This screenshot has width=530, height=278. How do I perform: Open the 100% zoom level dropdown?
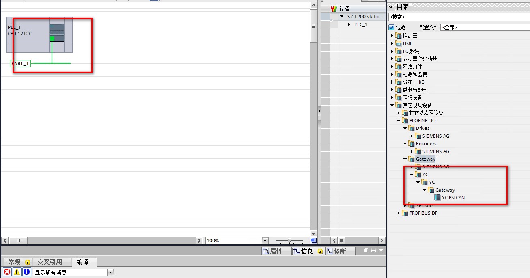[x=265, y=241]
